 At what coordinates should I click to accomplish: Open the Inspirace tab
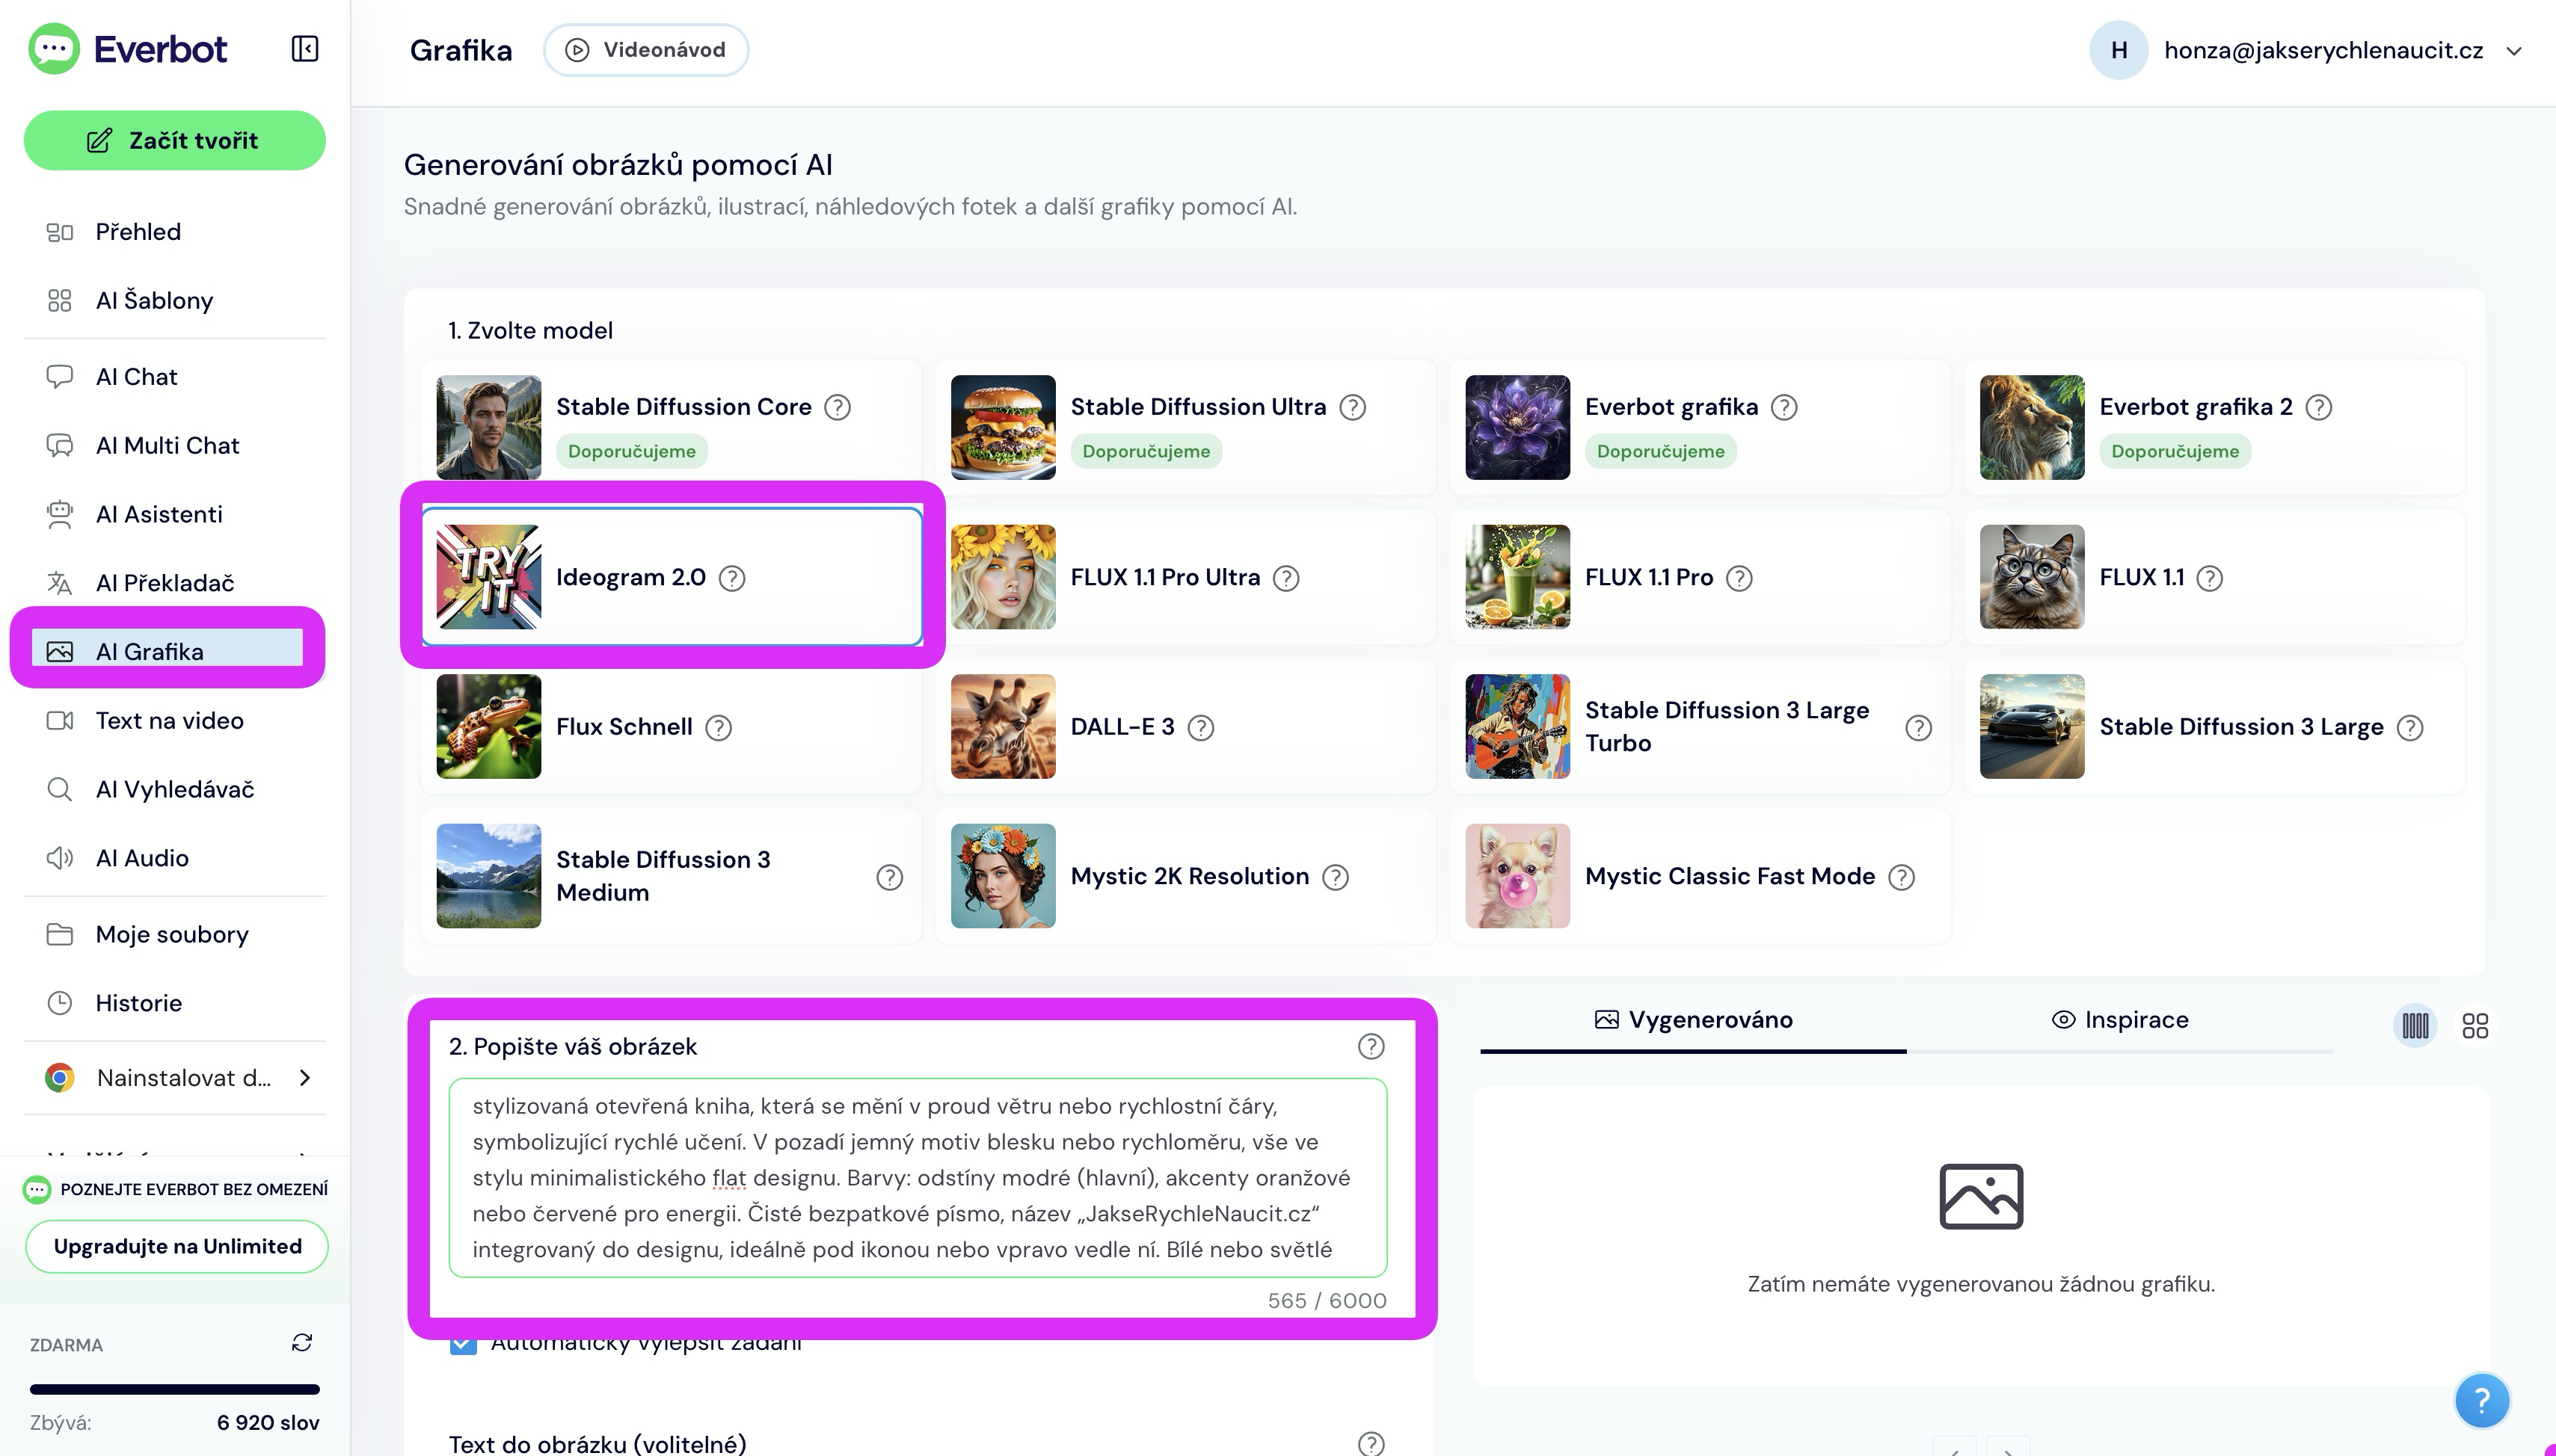tap(2119, 1020)
